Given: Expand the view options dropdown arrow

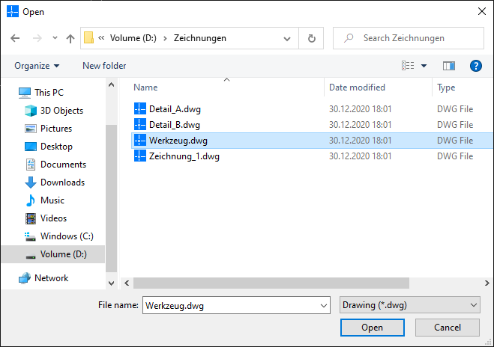Looking at the screenshot, I should pyautogui.click(x=424, y=66).
